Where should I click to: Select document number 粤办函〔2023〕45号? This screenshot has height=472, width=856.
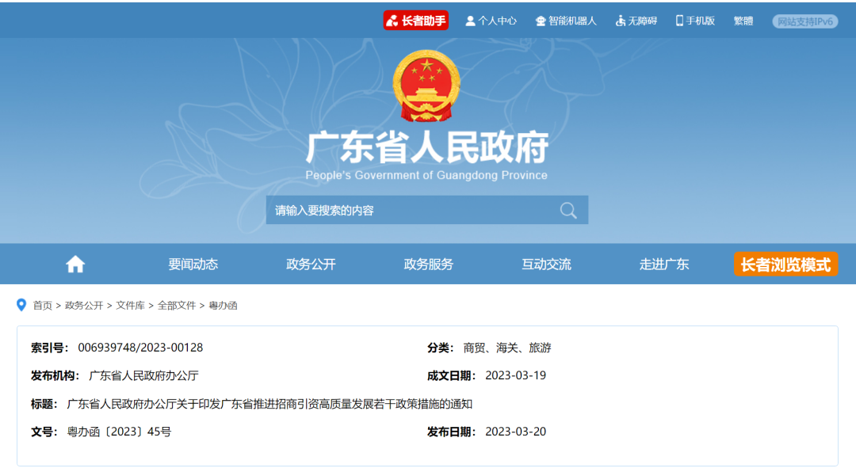point(119,432)
